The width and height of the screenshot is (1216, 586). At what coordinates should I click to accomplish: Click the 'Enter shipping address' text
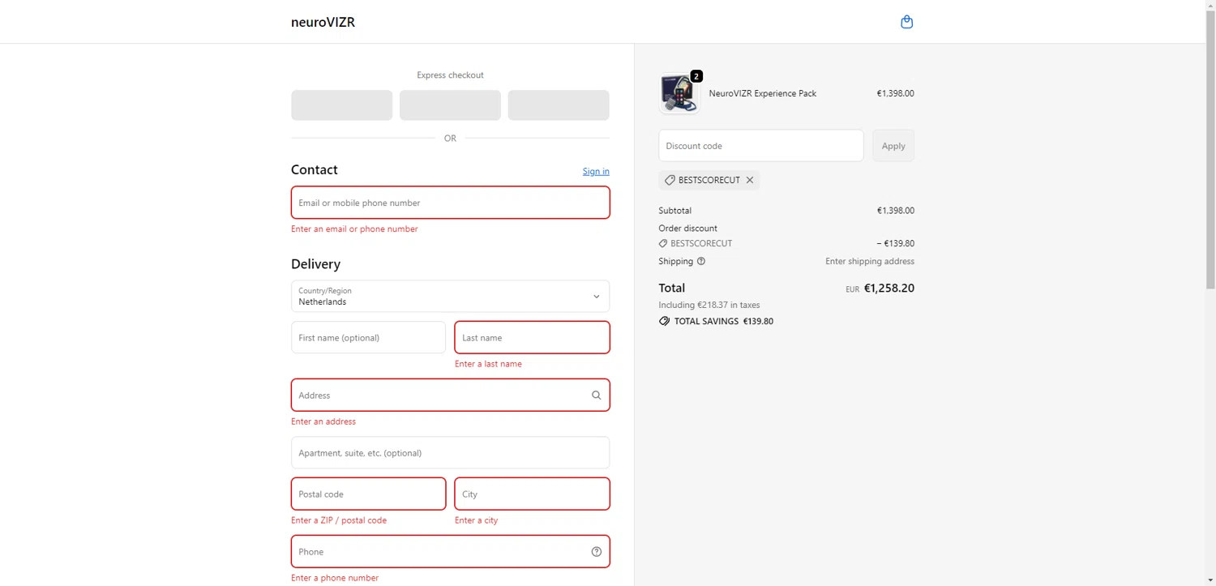[x=870, y=261]
